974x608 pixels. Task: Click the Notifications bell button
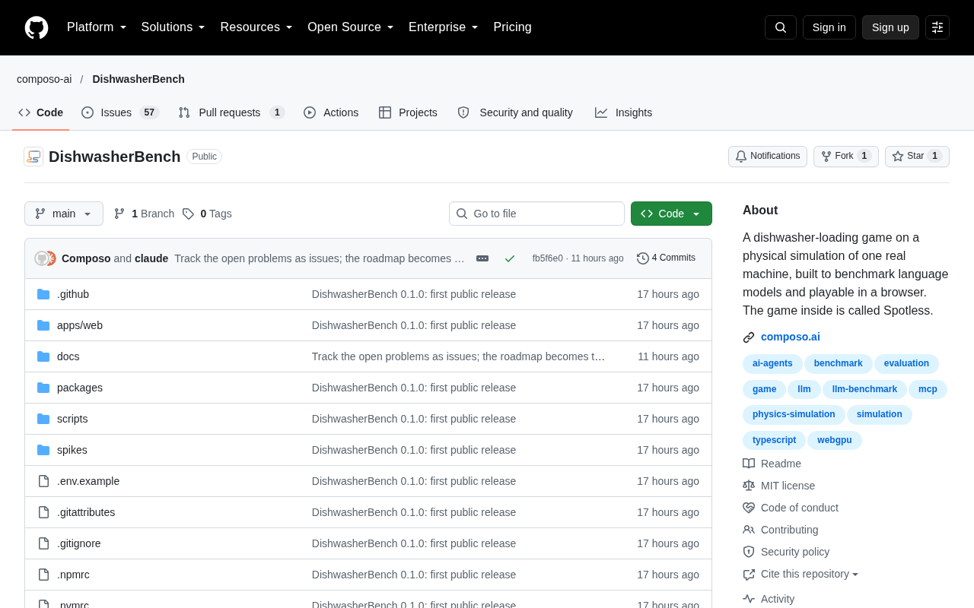768,157
